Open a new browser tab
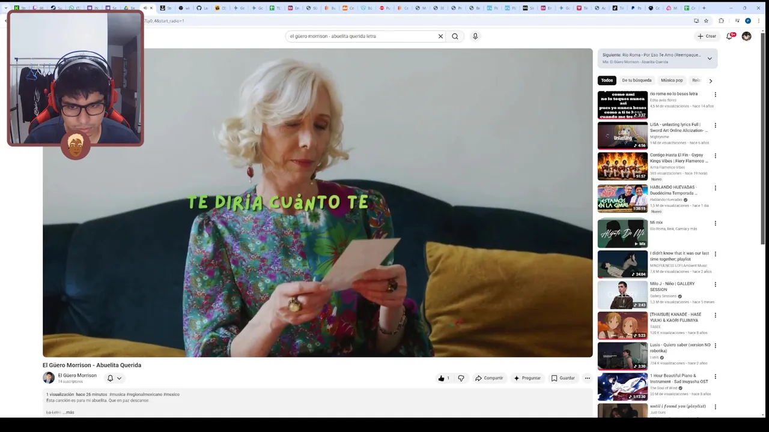Screen dimensions: 769x432 point(704,8)
